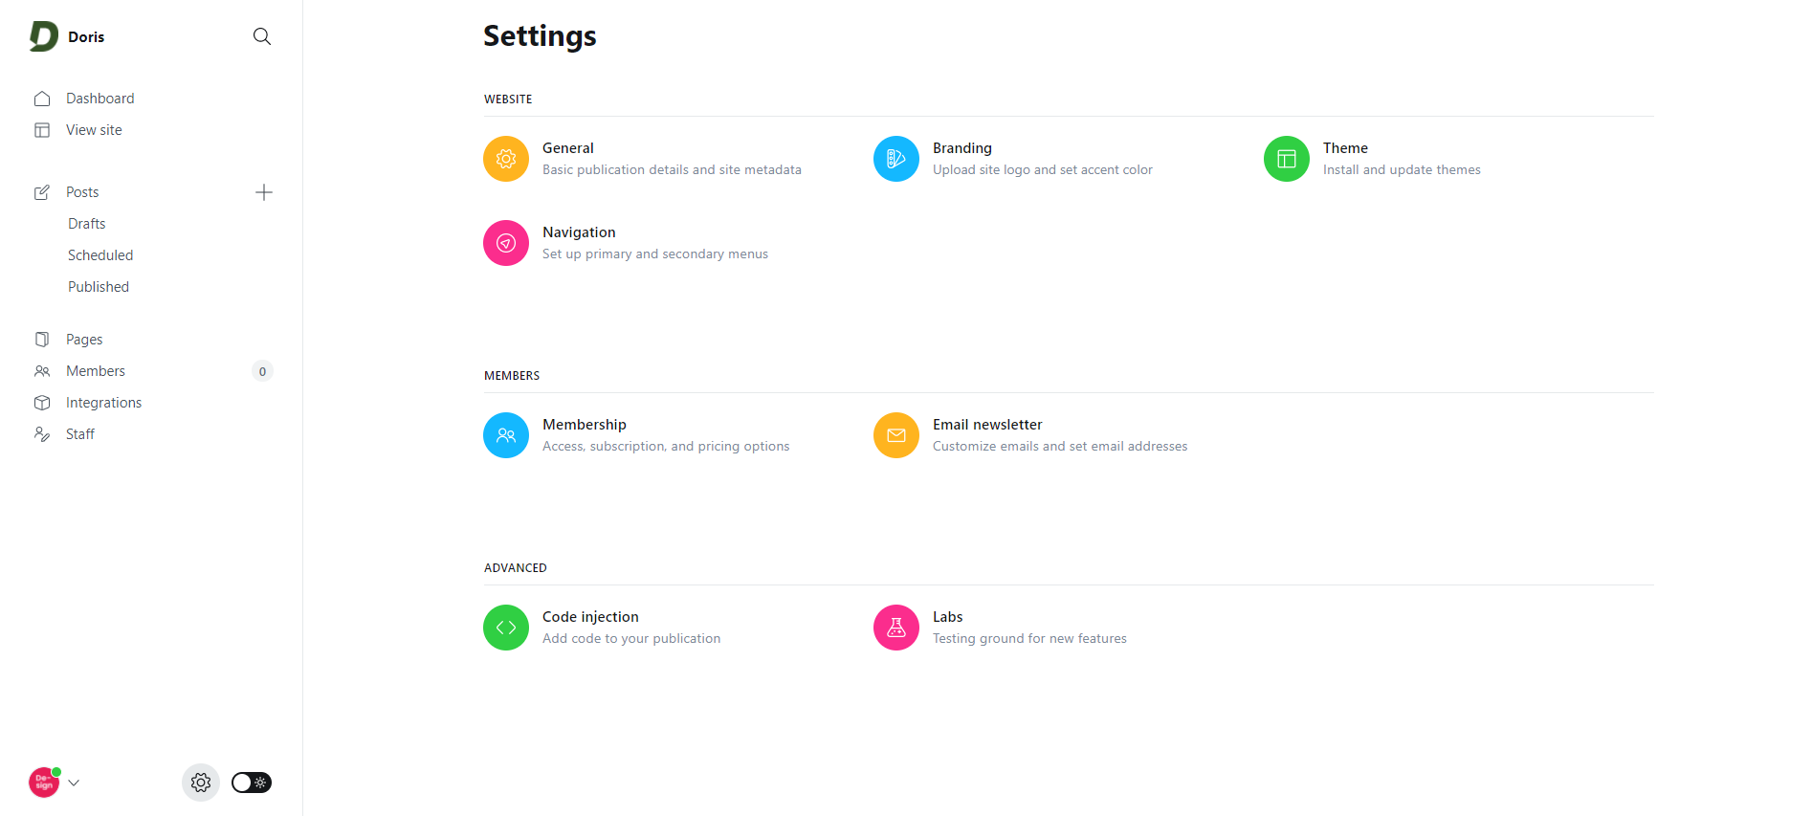Open the Email newsletter envelope icon

(x=896, y=435)
